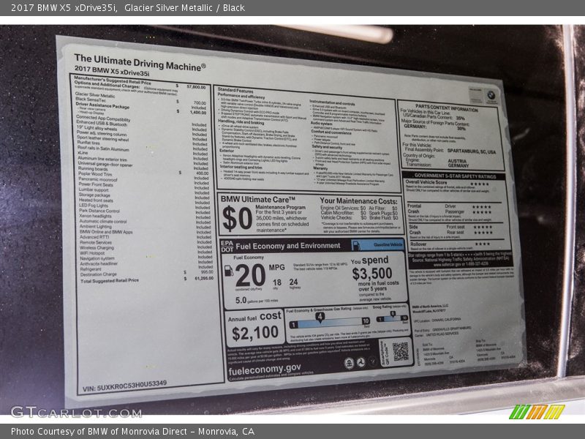The image size is (585, 439).
Task: Click the 18 city MPG value
Action: [x=277, y=282]
